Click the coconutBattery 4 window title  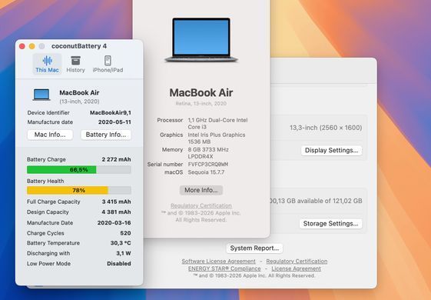pos(79,46)
